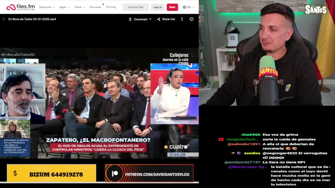Click the file counter 1/1
335x188 pixels.
3,19
